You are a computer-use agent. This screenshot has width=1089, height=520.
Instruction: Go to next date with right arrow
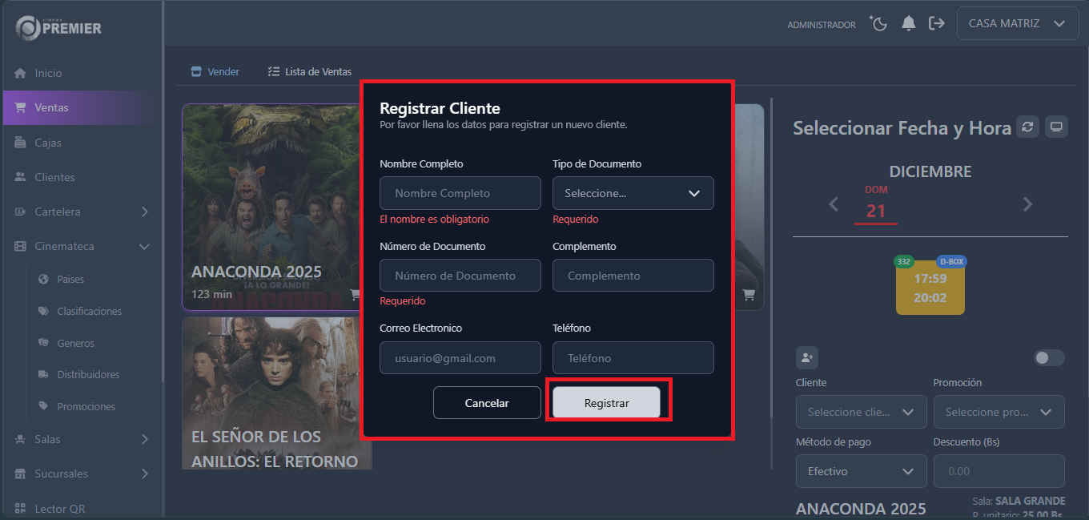(x=1027, y=204)
